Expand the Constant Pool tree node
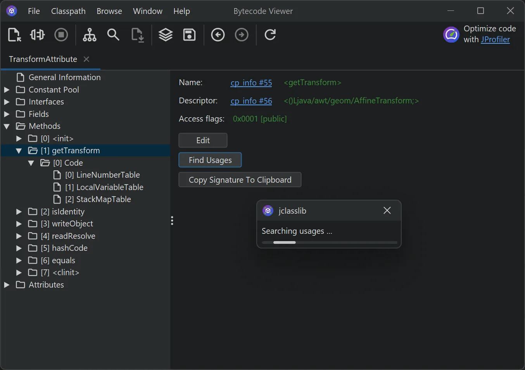Viewport: 525px width, 370px height. pyautogui.click(x=7, y=90)
